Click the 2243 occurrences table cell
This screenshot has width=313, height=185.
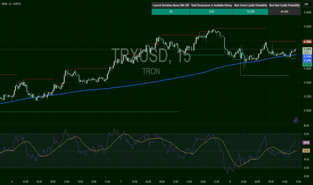point(211,12)
